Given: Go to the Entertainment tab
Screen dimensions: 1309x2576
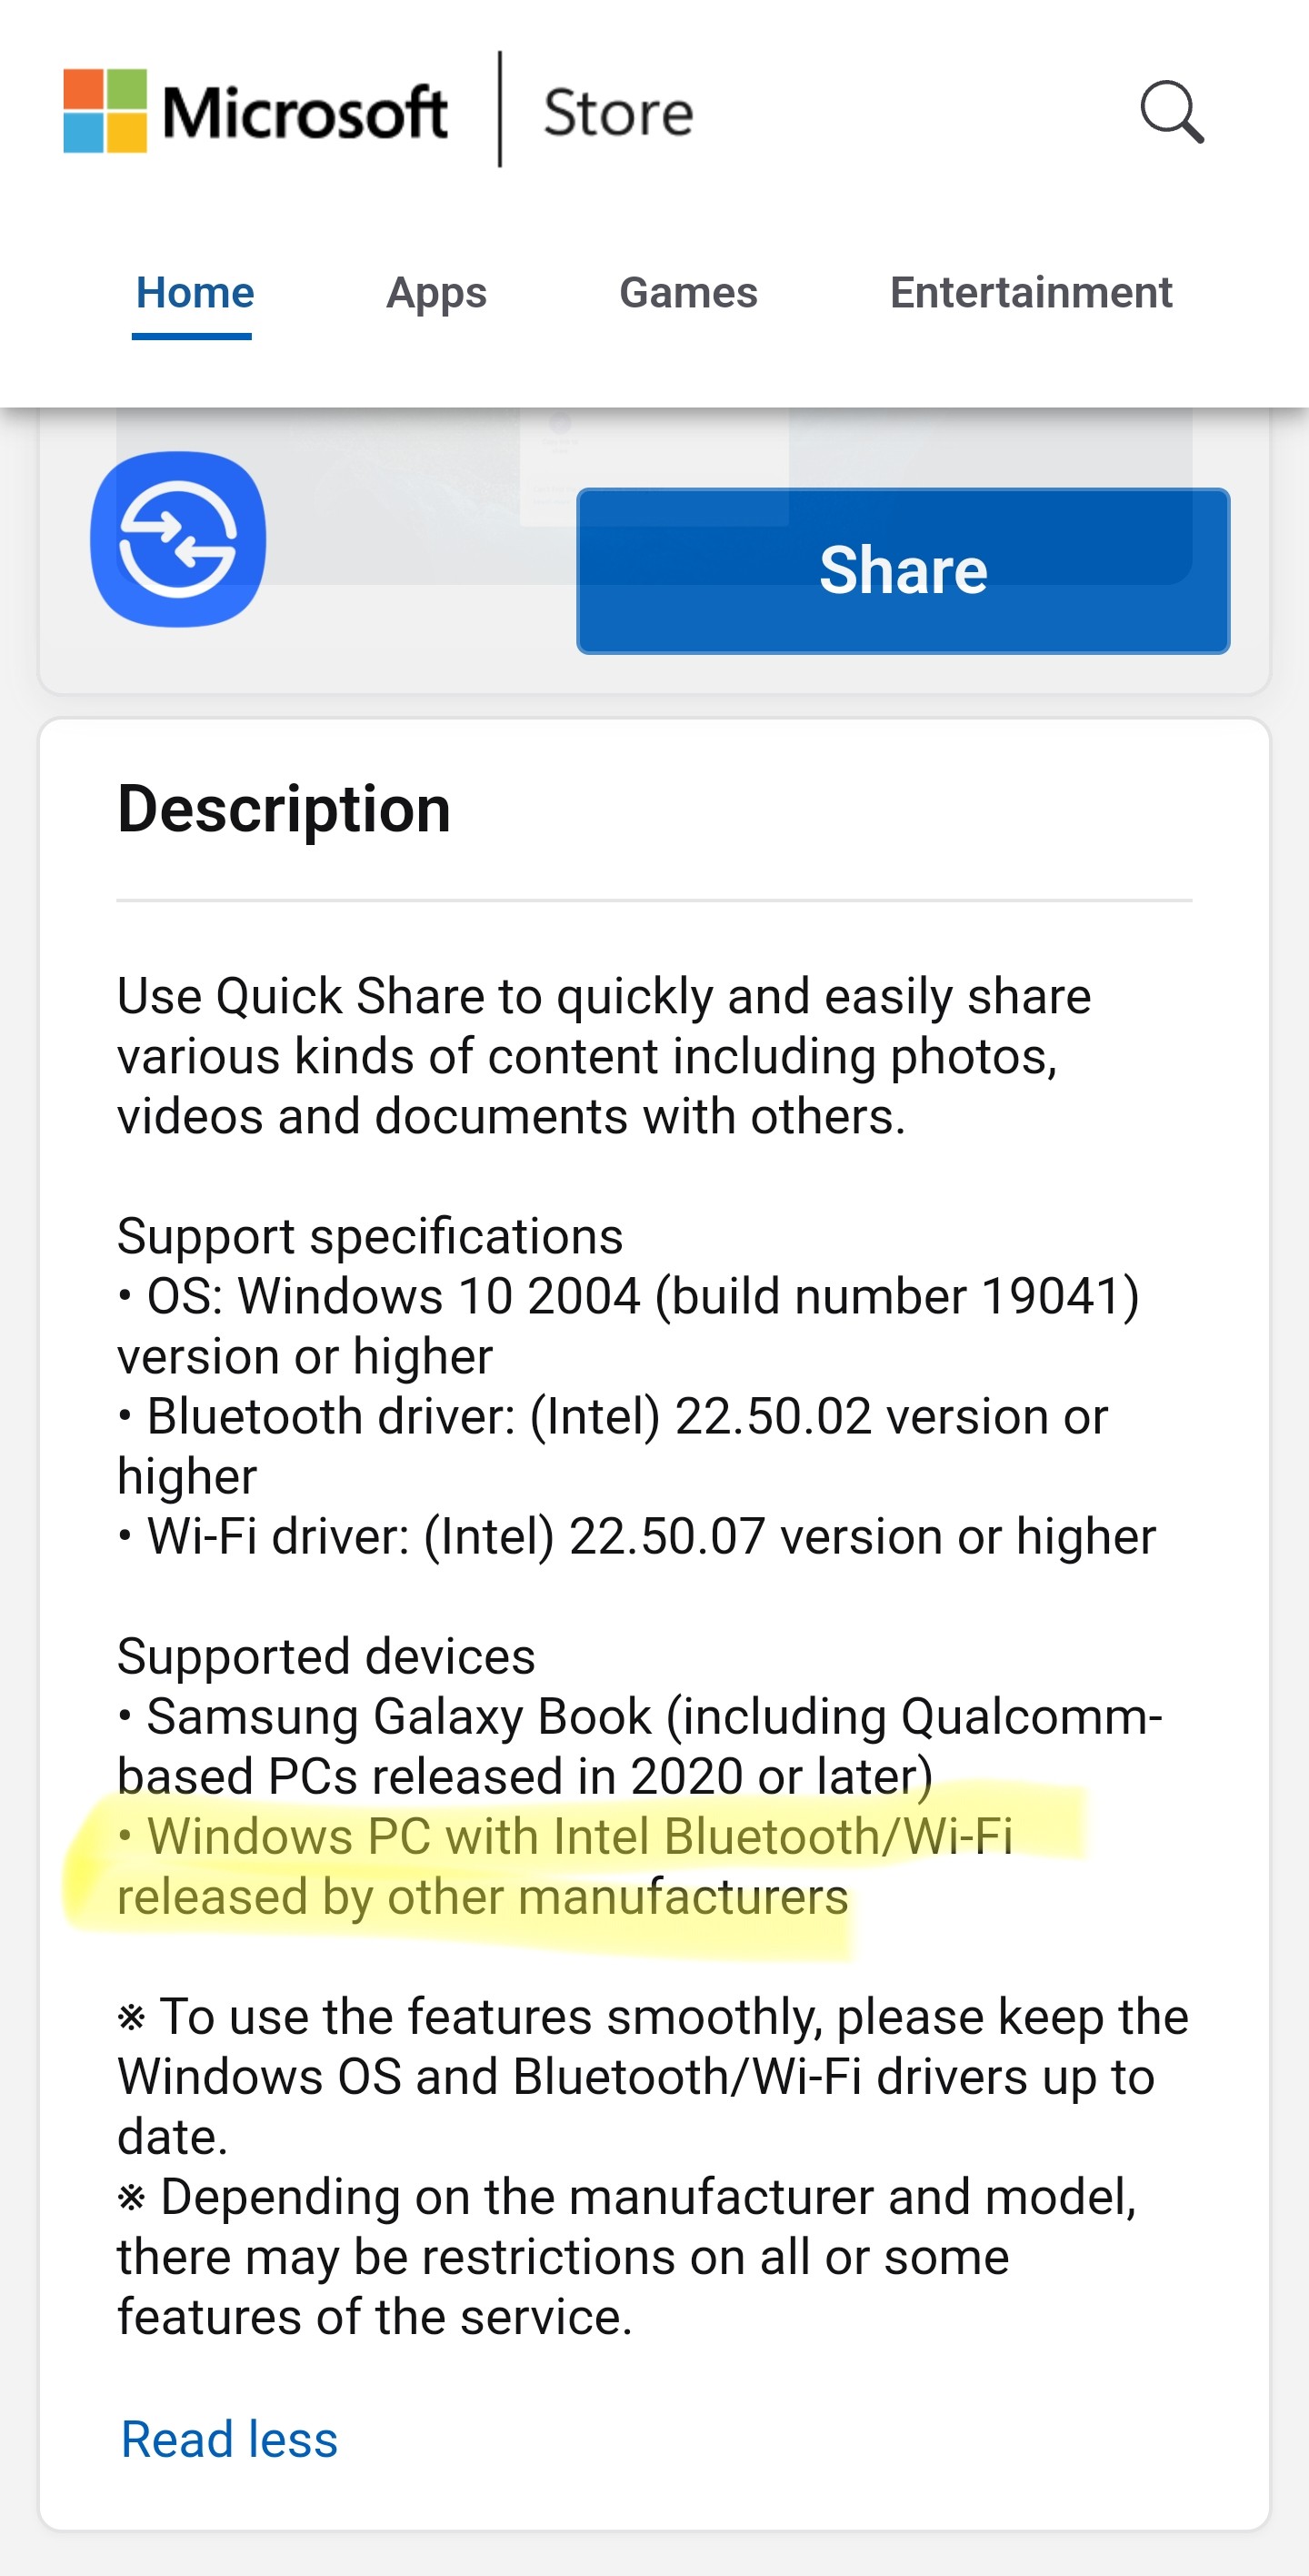Looking at the screenshot, I should (x=1030, y=293).
